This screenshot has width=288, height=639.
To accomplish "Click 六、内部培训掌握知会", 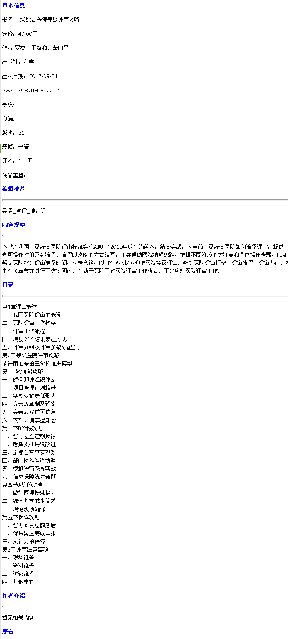I will point(29,420).
